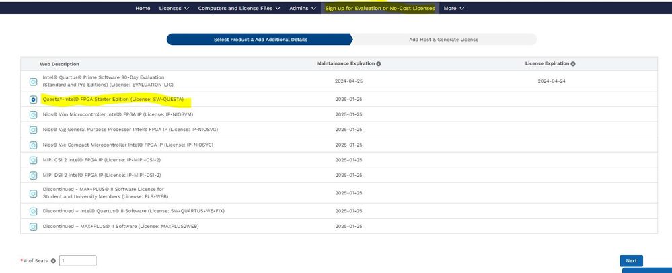Select radio for Intel Quartus Prime 90-Day Evaluation
Image resolution: width=672 pixels, height=273 pixels.
pos(33,81)
